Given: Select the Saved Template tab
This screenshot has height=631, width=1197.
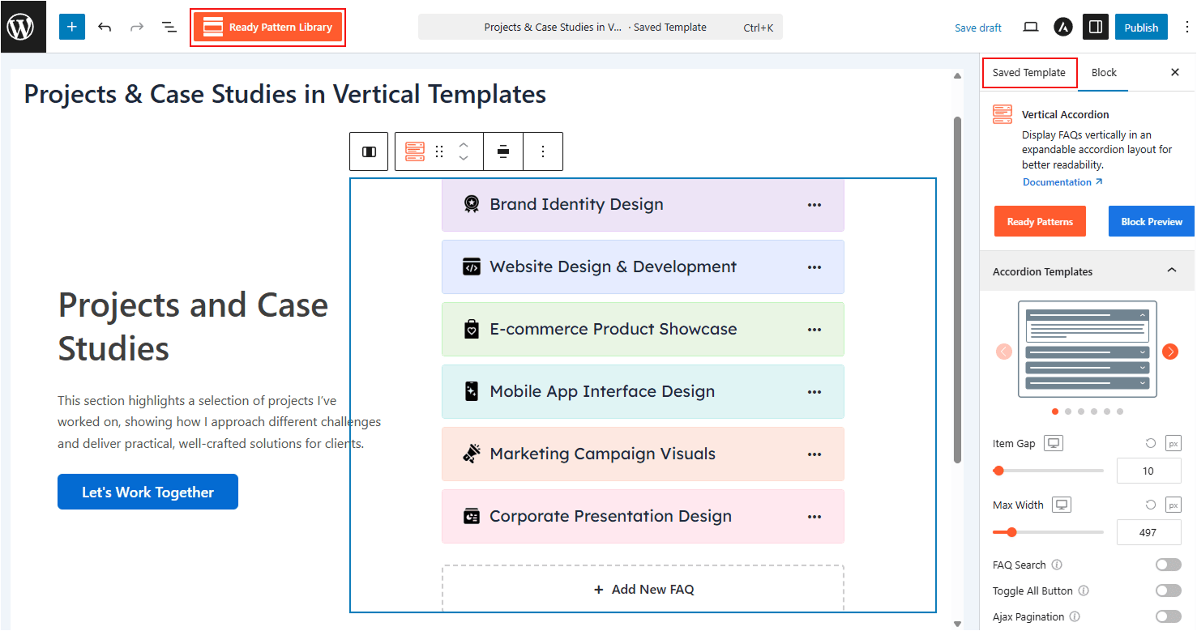Looking at the screenshot, I should [1028, 72].
